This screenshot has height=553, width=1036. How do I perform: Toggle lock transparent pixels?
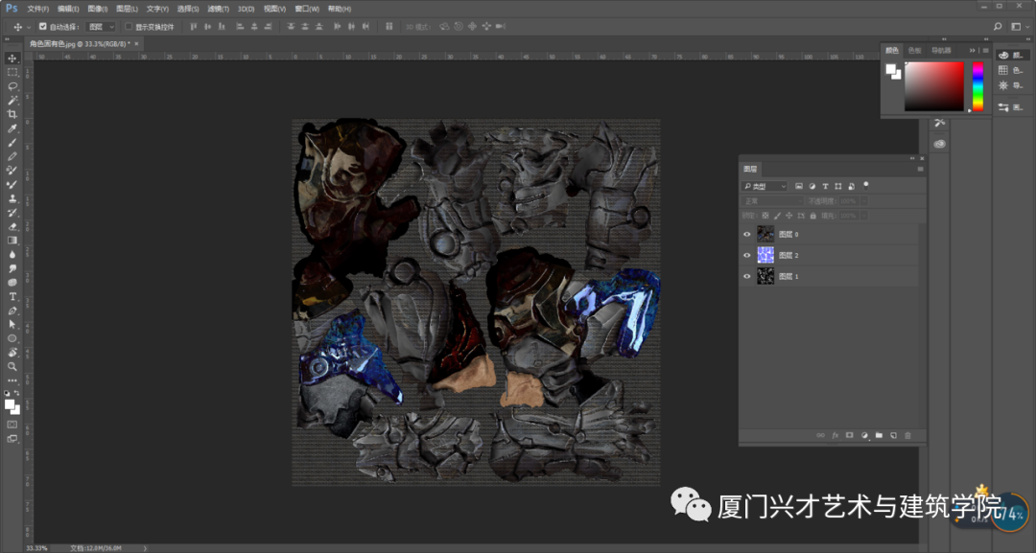[x=765, y=216]
